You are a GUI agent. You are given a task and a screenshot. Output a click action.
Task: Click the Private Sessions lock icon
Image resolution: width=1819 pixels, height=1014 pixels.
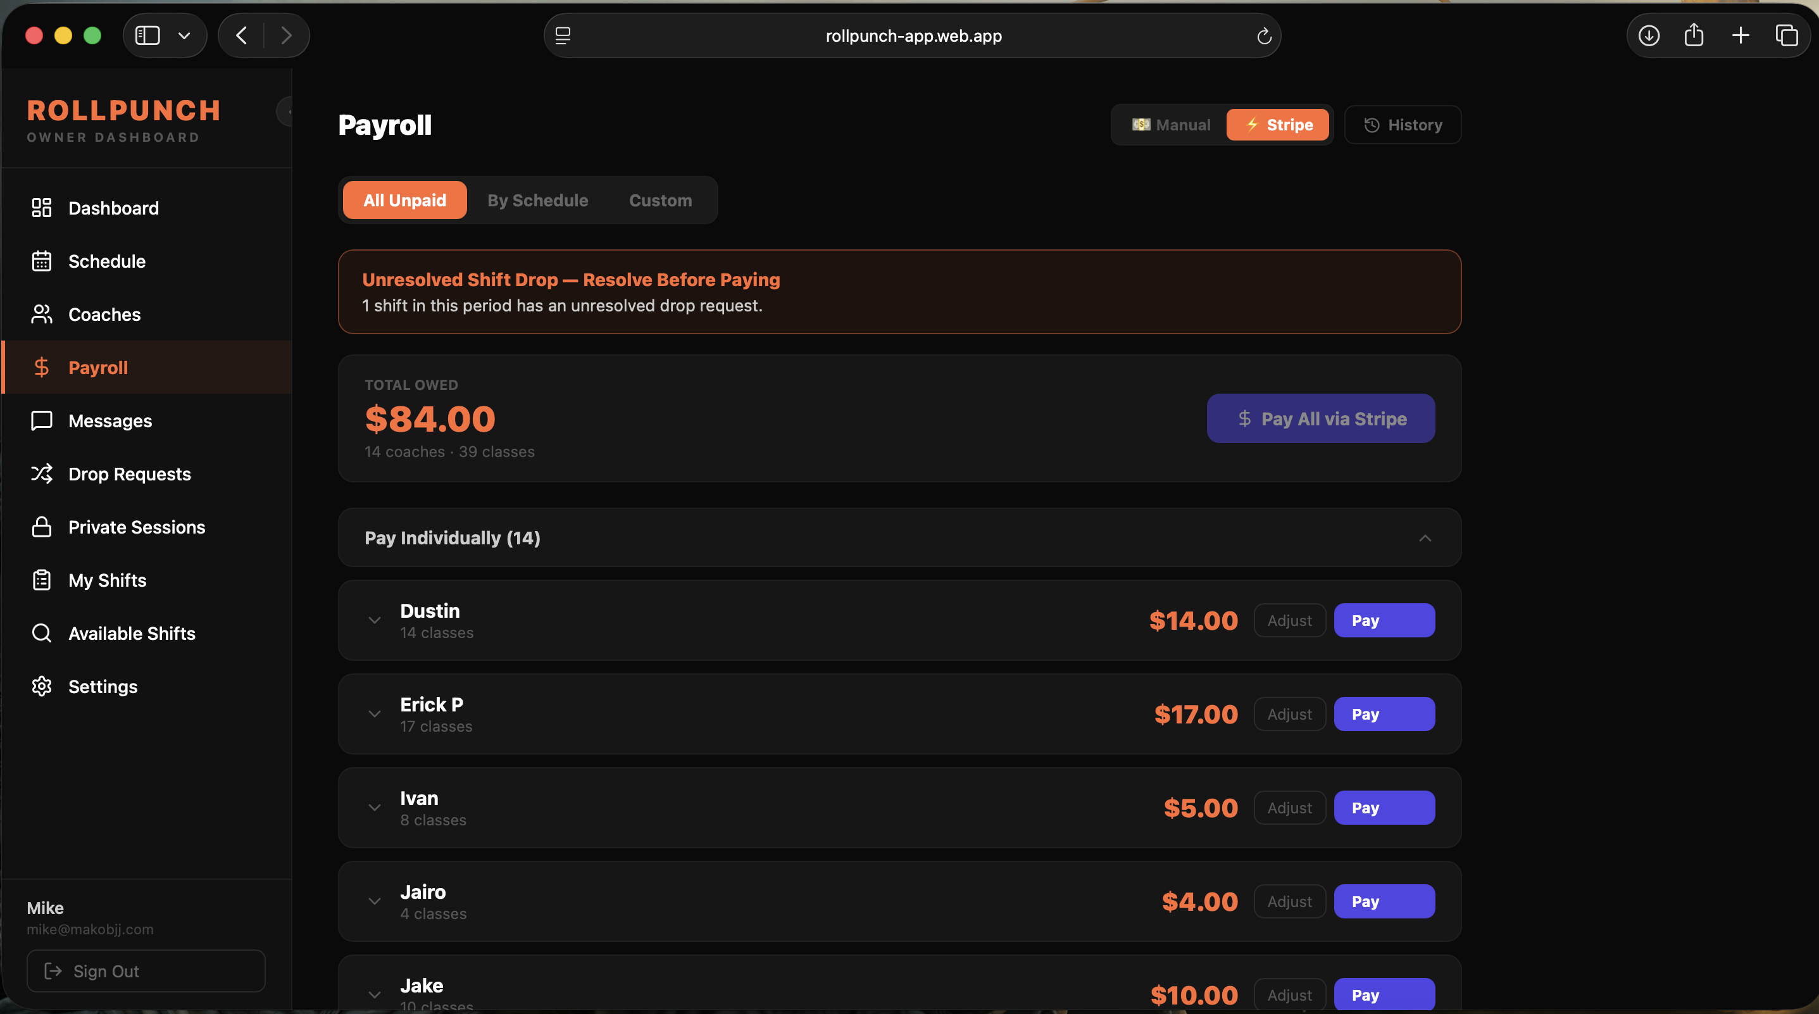click(42, 527)
